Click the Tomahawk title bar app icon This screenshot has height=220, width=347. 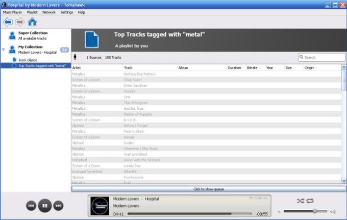pyautogui.click(x=4, y=5)
